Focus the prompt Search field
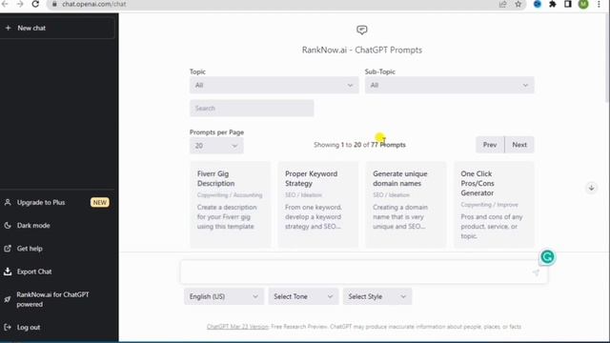 (252, 108)
